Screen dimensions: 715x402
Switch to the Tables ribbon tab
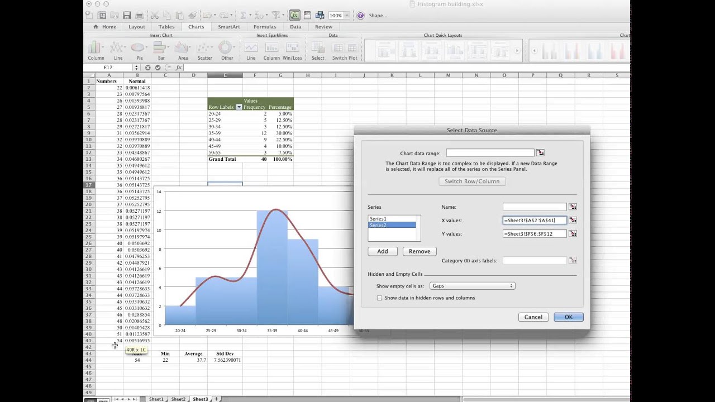point(166,27)
